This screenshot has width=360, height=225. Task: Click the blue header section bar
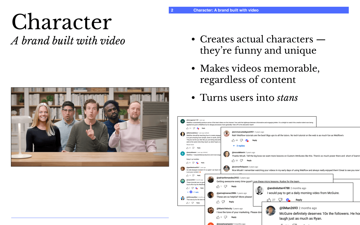tap(259, 10)
